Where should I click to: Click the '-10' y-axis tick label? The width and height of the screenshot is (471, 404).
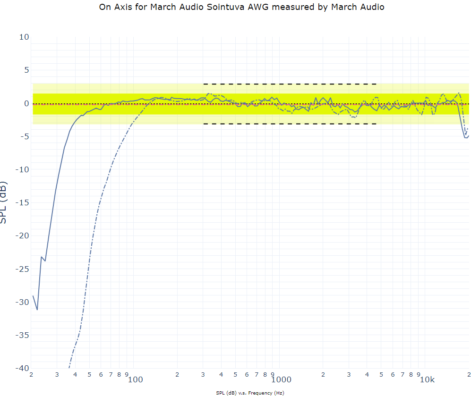pyautogui.click(x=22, y=169)
